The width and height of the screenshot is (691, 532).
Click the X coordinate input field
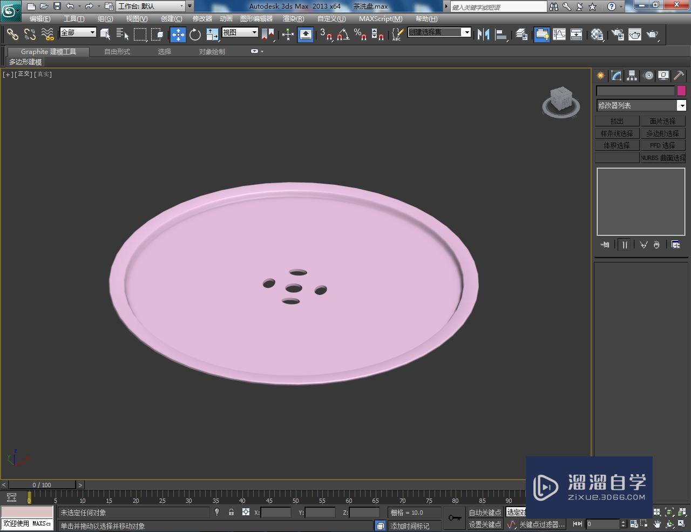click(x=275, y=513)
